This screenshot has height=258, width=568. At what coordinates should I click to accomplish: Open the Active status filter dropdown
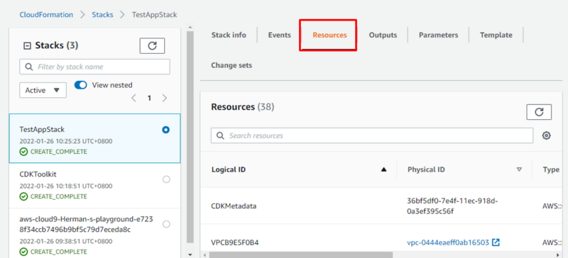click(43, 90)
